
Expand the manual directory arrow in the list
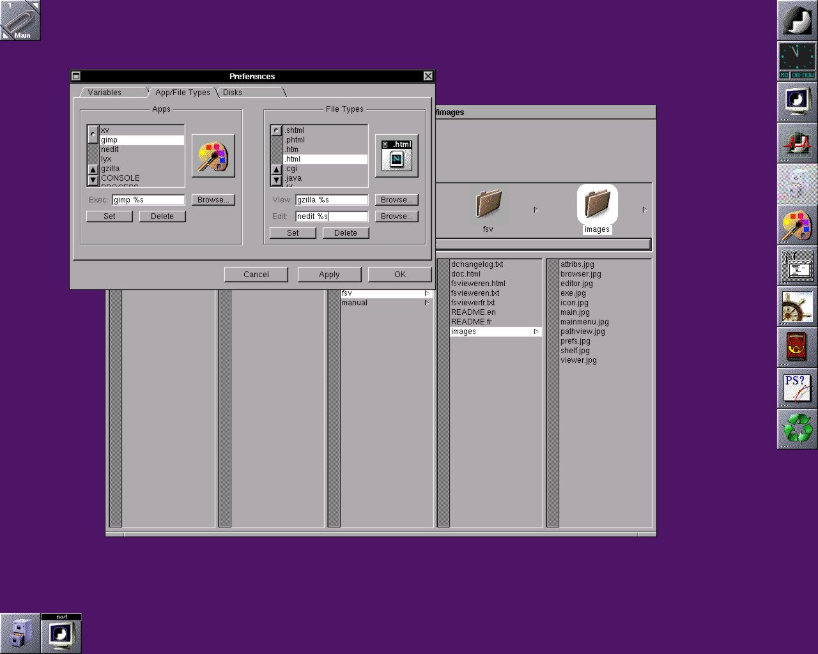tap(427, 303)
